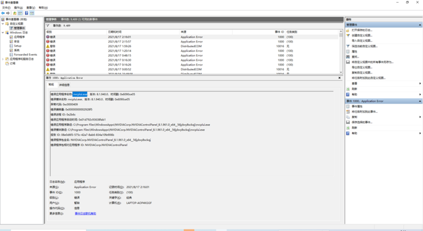Click the Back arrow in the toolbar
The image size is (423, 231).
click(x=3, y=13)
